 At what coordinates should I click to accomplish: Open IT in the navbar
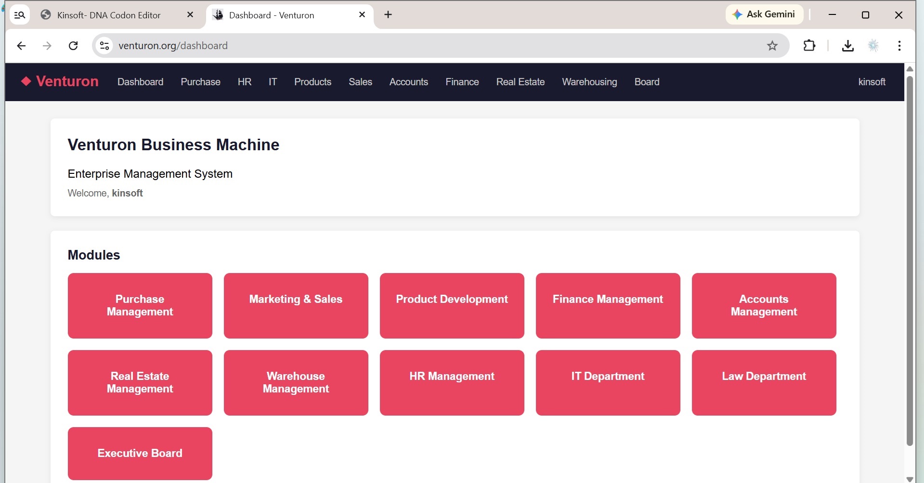click(x=273, y=82)
